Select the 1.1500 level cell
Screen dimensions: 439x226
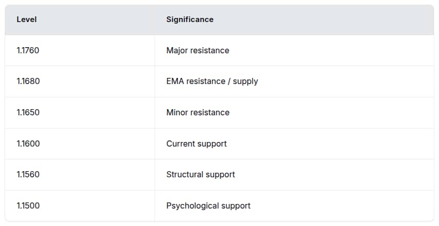pos(28,206)
